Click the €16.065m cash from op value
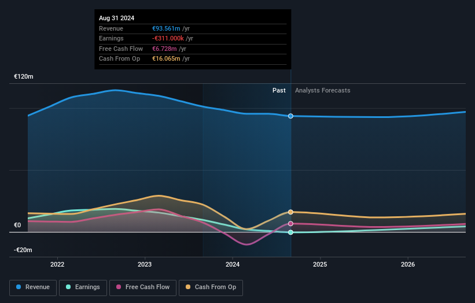The width and height of the screenshot is (475, 303). (x=166, y=58)
